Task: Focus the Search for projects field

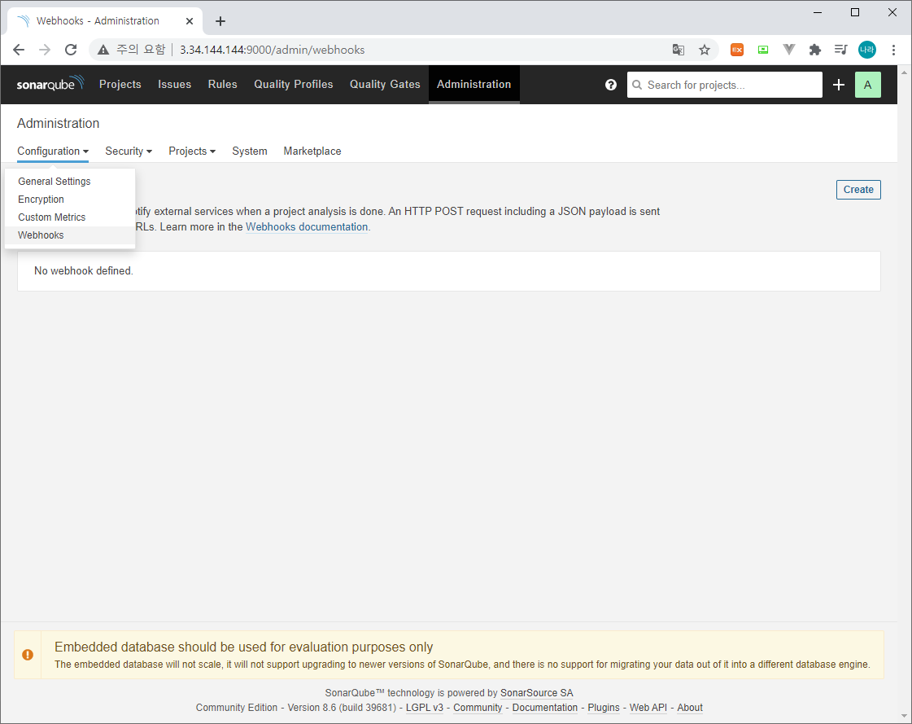Action: [725, 85]
